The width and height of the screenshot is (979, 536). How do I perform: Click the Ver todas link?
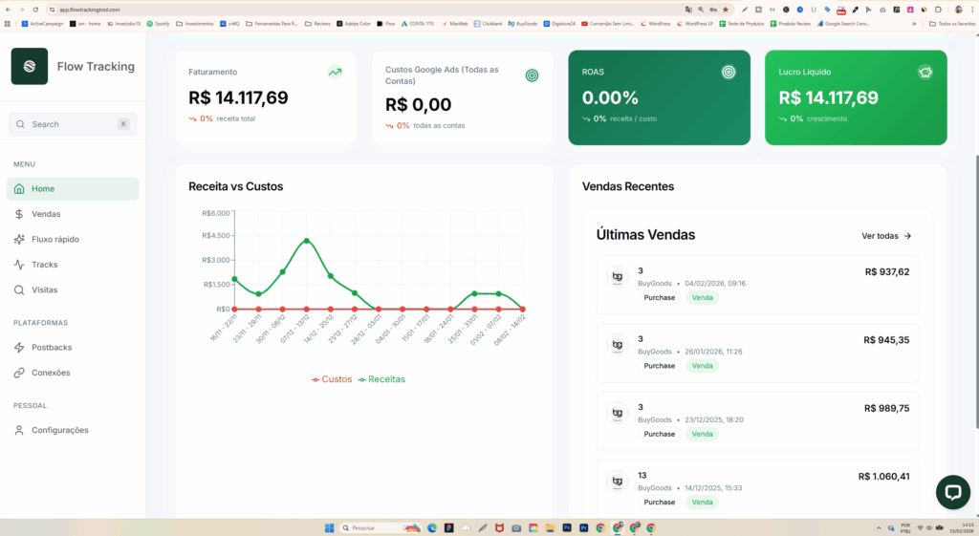(886, 236)
